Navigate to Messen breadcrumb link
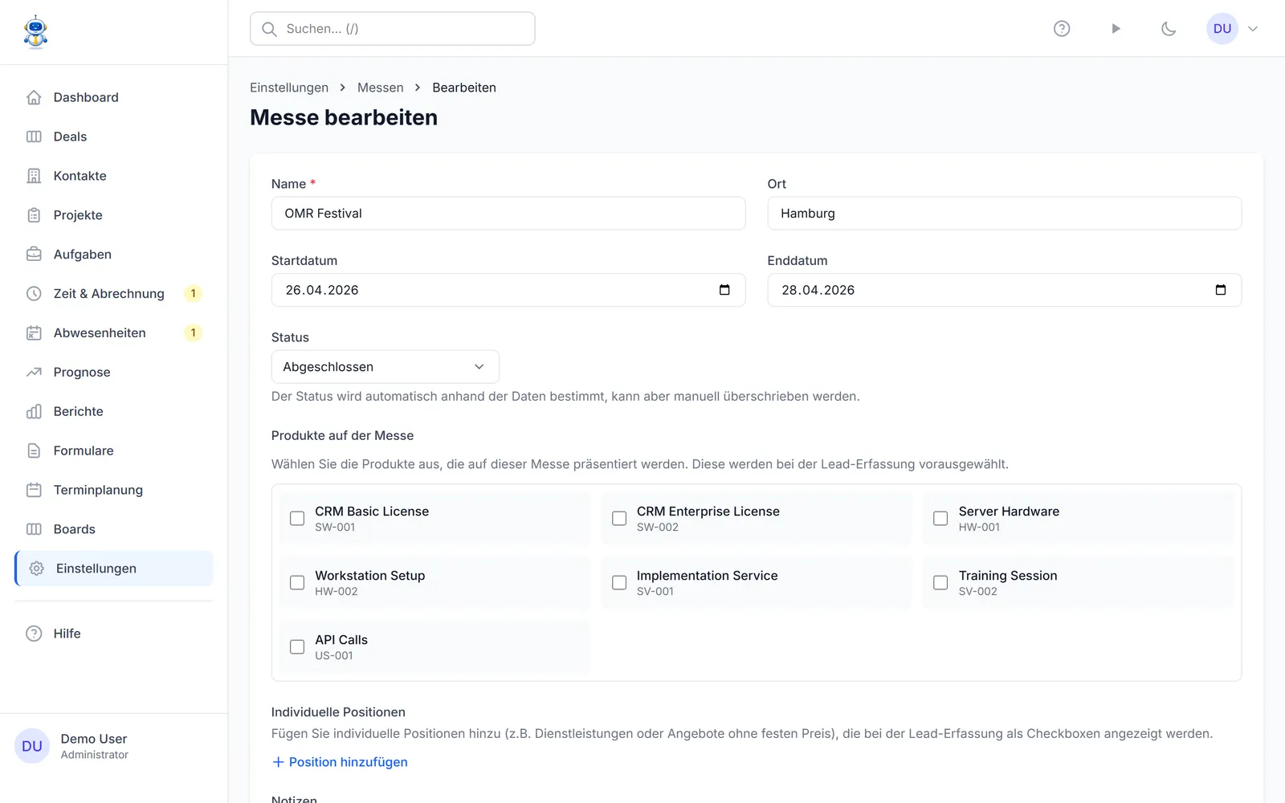This screenshot has width=1285, height=803. (x=381, y=88)
